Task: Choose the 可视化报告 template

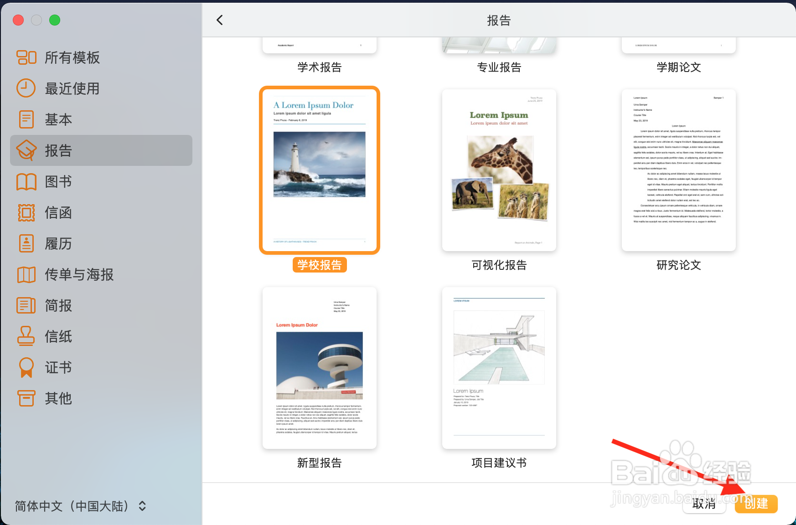Action: [x=498, y=170]
